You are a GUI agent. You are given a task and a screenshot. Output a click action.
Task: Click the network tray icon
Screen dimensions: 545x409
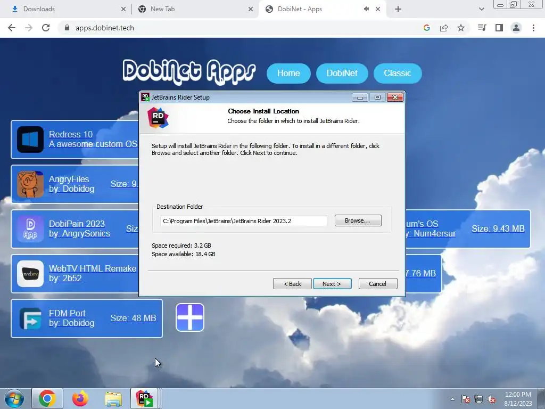click(478, 399)
